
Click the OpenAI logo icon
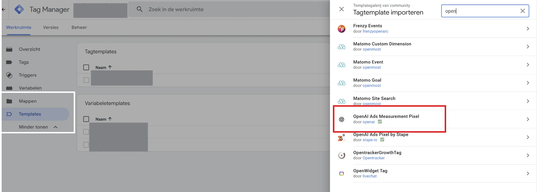click(341, 119)
